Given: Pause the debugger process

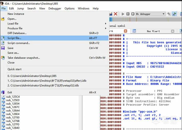Looking at the screenshot, I should (128, 14).
